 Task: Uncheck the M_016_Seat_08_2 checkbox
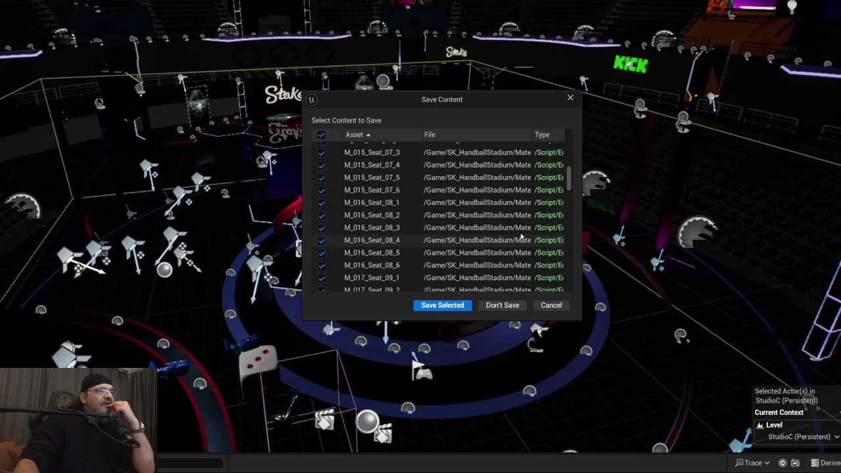click(321, 215)
